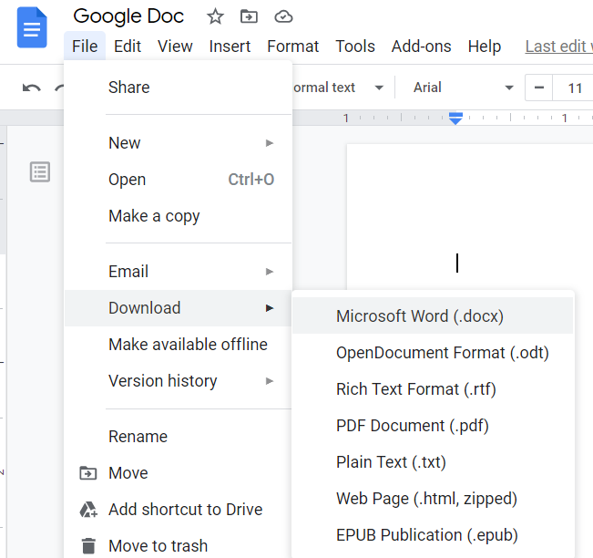Click the Google Docs home icon
This screenshot has width=593, height=558.
(32, 27)
